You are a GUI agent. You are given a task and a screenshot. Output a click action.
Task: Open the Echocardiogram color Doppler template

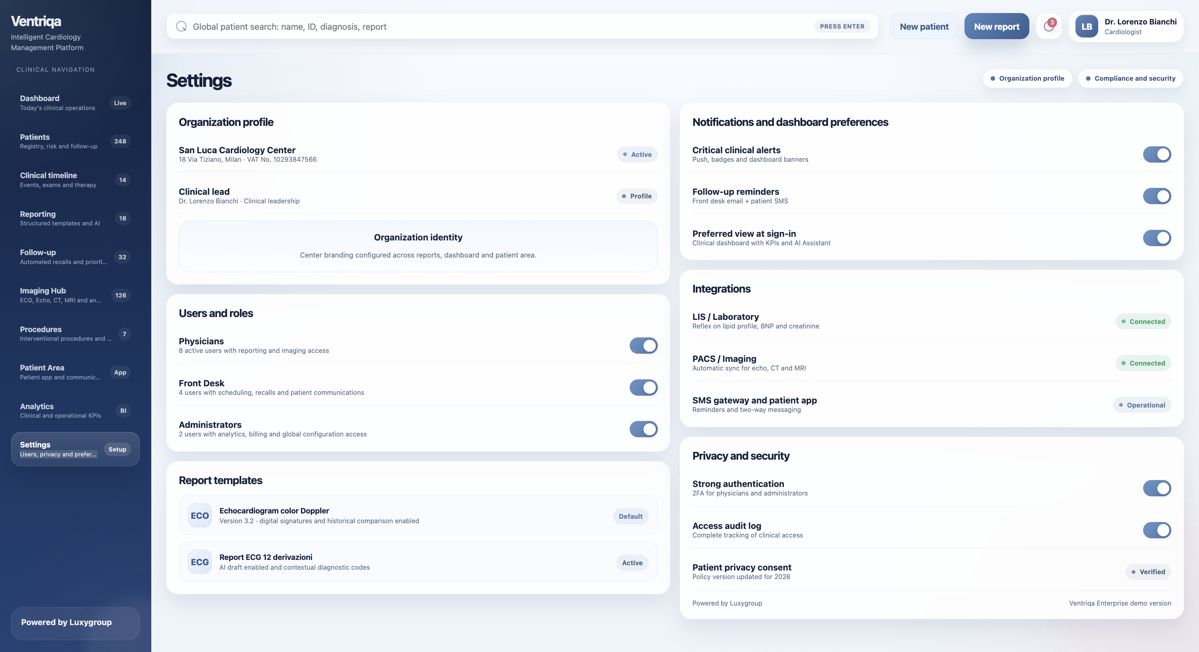(x=418, y=515)
